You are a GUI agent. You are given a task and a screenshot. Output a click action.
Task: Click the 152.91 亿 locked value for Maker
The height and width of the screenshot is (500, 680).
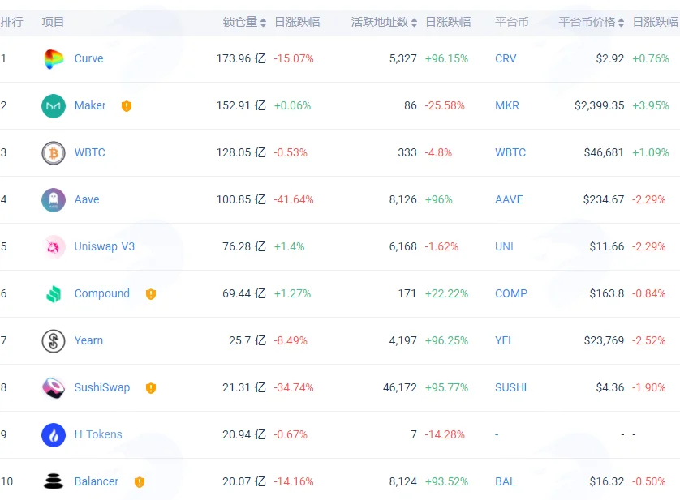(241, 105)
